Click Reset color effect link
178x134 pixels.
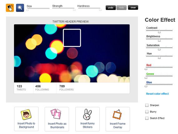[x=157, y=94]
